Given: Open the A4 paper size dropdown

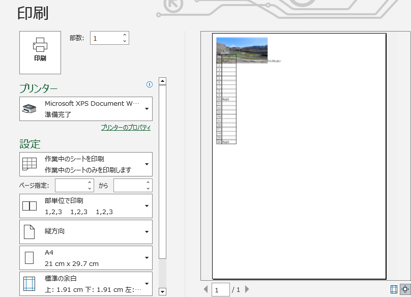Looking at the screenshot, I should (86, 258).
